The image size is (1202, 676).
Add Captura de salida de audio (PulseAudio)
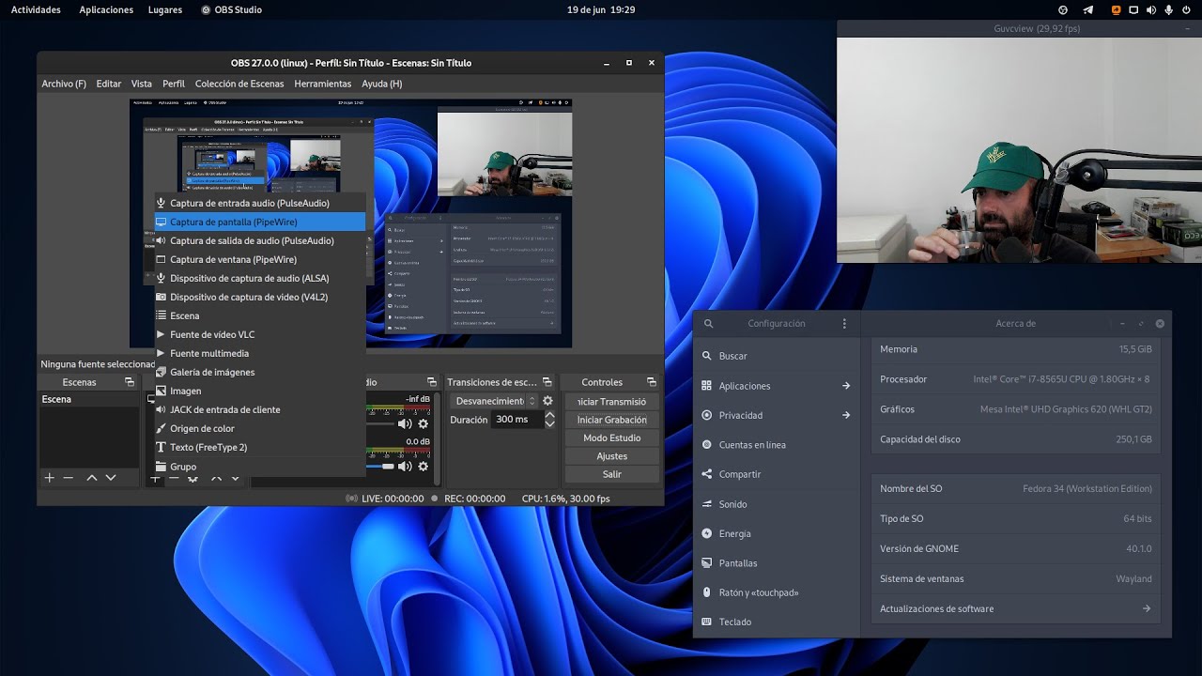pyautogui.click(x=259, y=240)
